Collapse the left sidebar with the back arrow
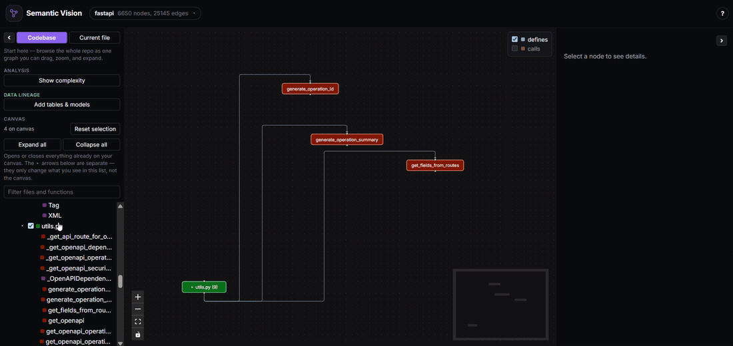The image size is (733, 346). (9, 38)
